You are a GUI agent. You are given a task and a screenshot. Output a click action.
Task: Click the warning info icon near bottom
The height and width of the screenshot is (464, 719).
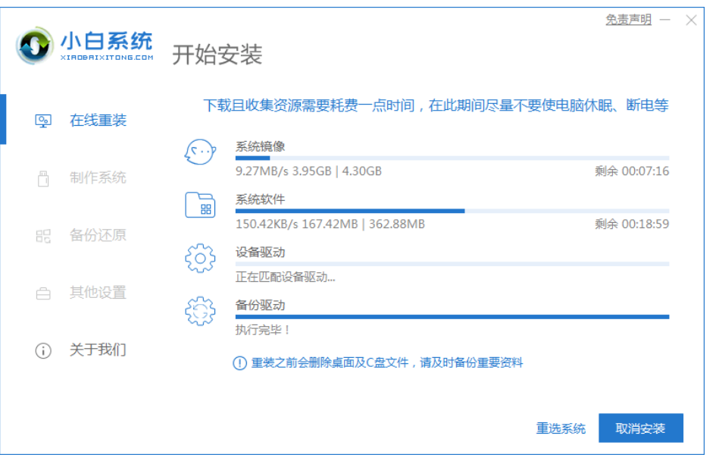pos(239,363)
